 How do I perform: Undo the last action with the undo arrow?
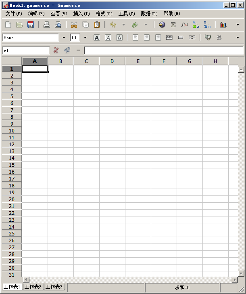[x=113, y=25]
